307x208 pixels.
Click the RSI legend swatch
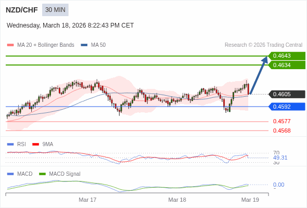(10, 145)
